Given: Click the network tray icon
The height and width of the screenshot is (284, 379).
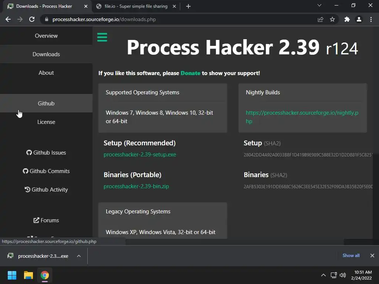Looking at the screenshot, I should pyautogui.click(x=334, y=275).
